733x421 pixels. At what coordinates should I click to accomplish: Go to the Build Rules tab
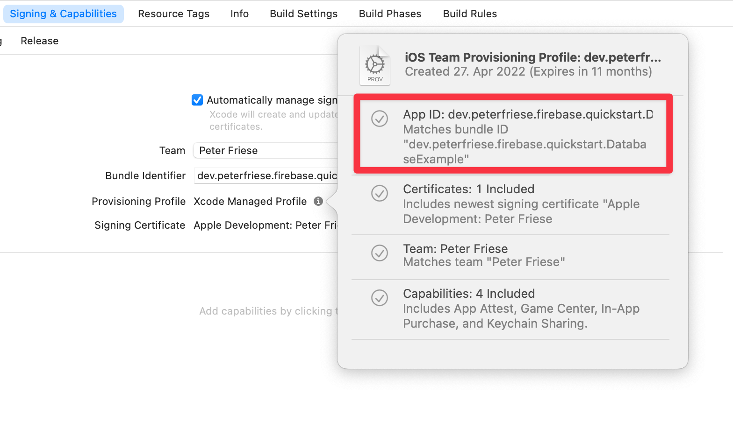point(470,14)
